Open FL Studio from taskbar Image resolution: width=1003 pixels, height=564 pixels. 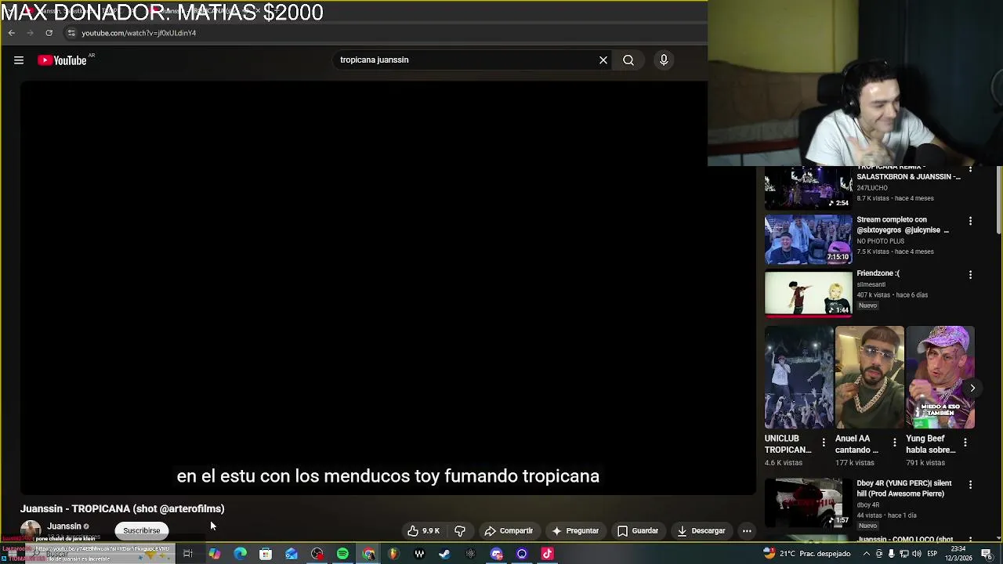tap(393, 554)
